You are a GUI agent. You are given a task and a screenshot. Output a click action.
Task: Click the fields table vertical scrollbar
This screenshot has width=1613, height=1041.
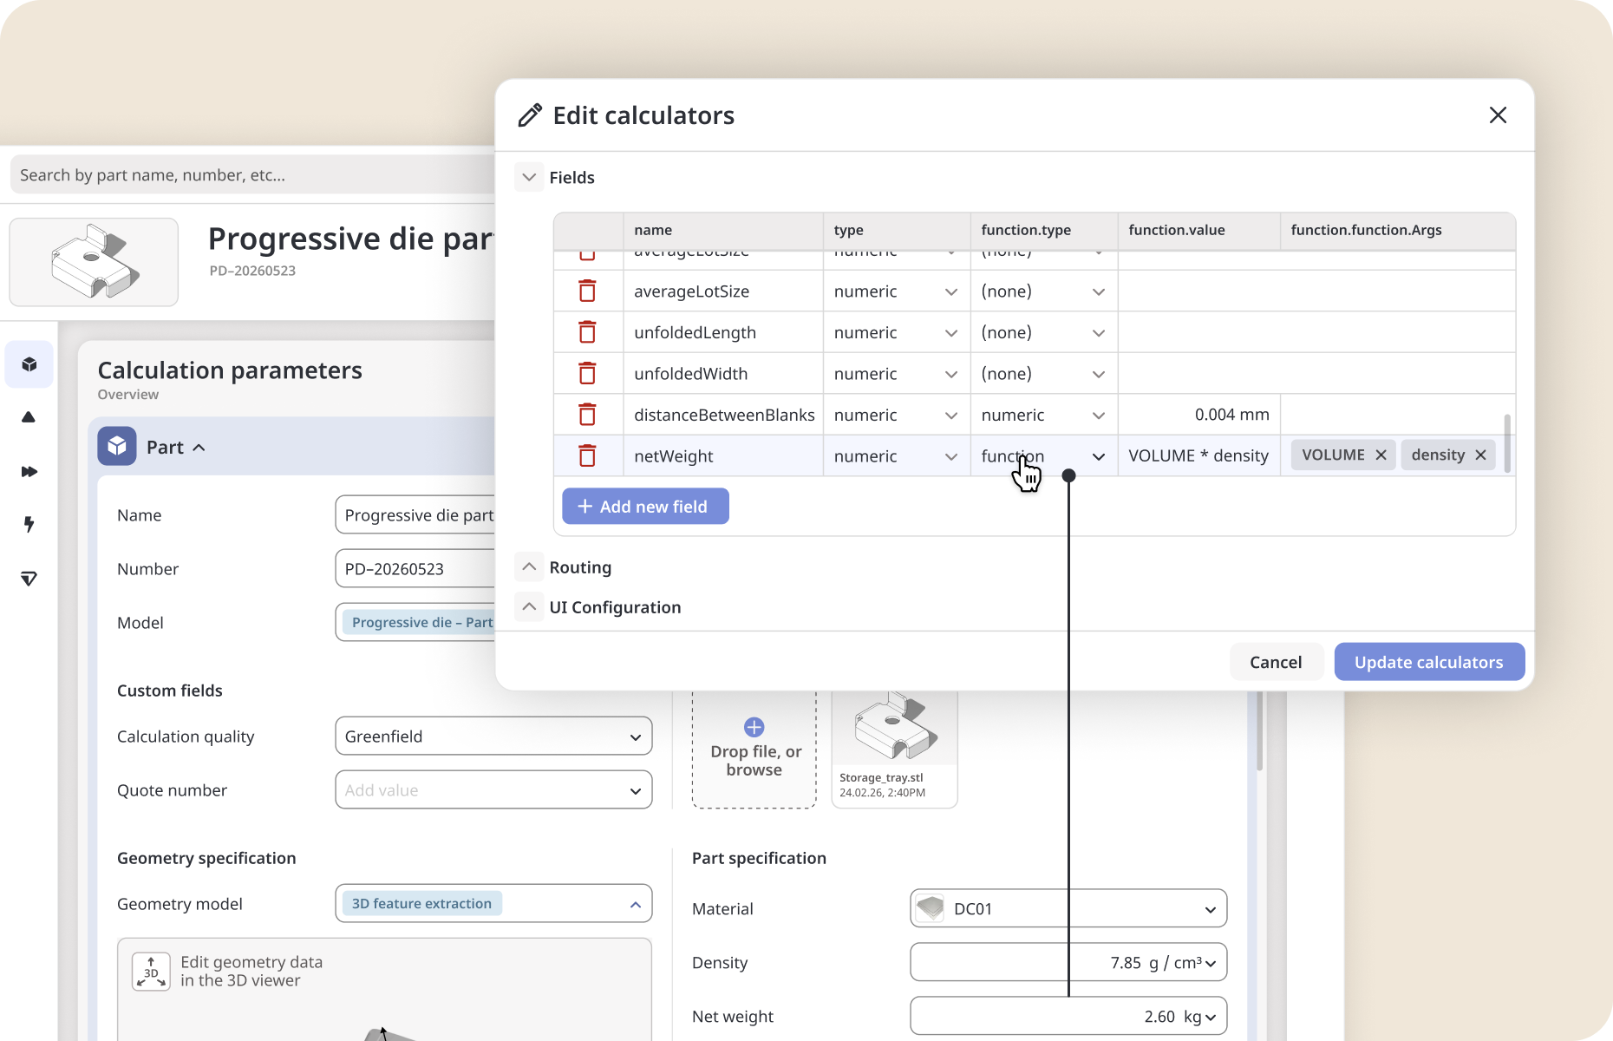pos(1507,443)
